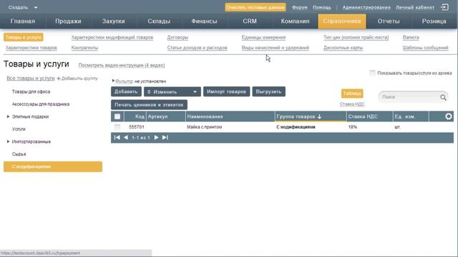
Task: Go to last page of table
Action: coord(165,138)
